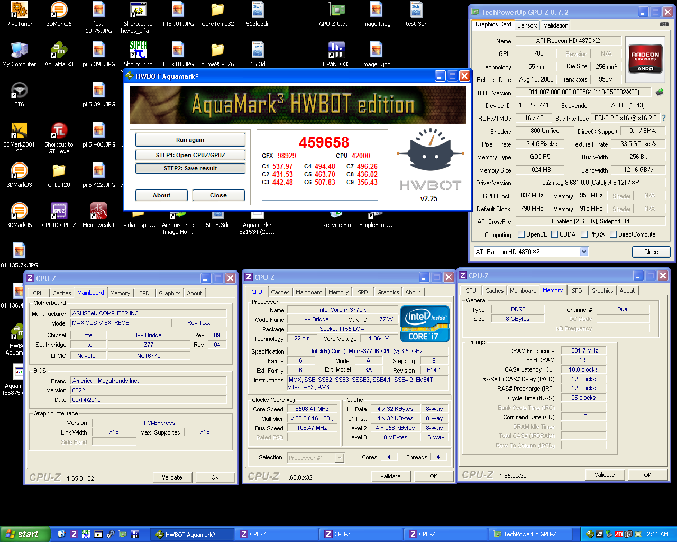This screenshot has width=677, height=542.
Task: Click the Core Voltage 1.864 V value
Action: [379, 338]
